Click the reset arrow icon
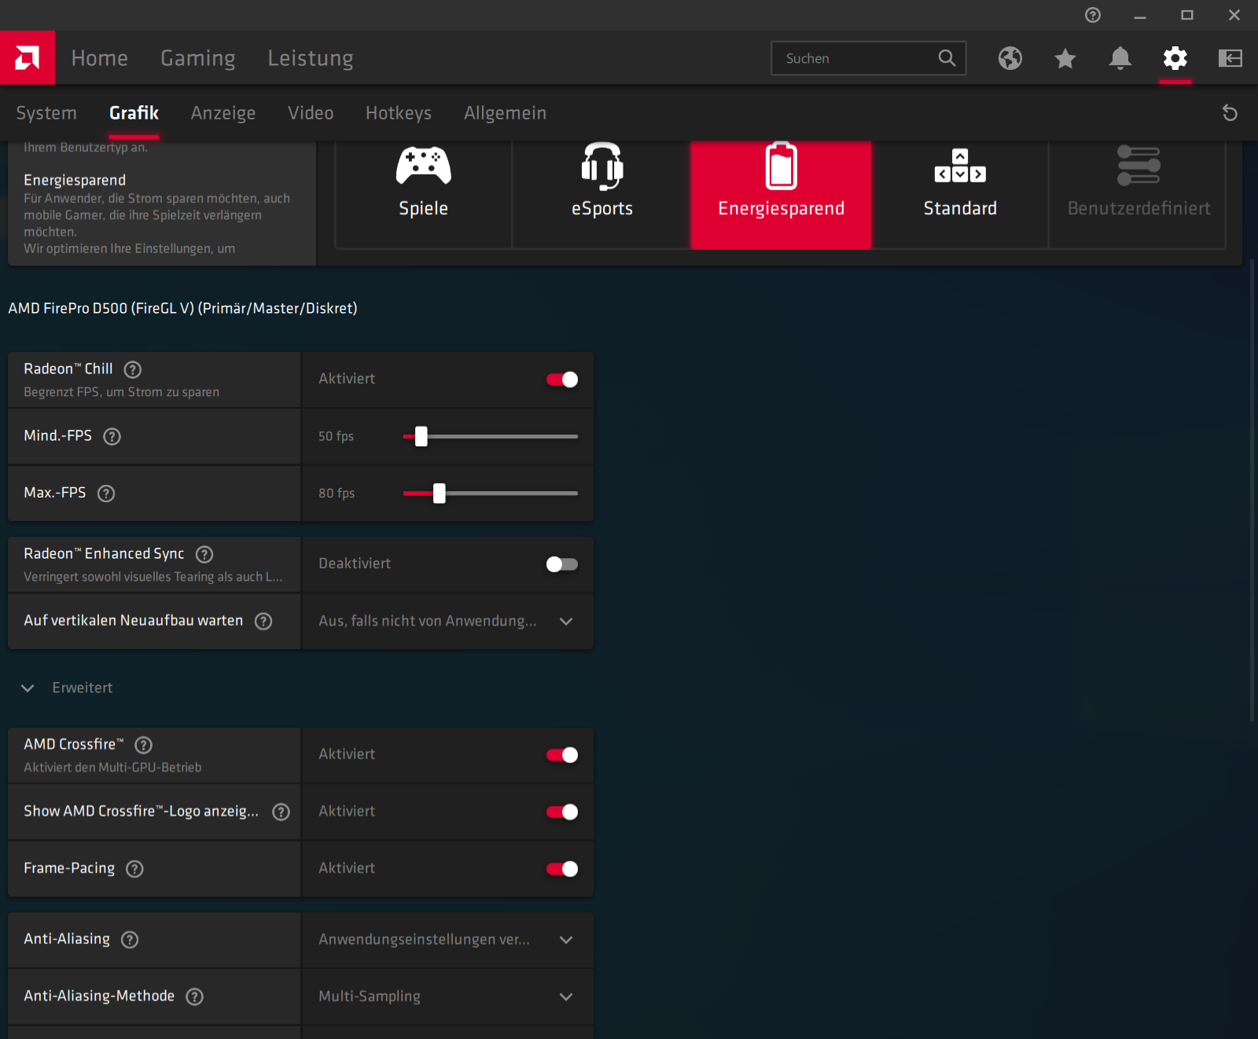 pyautogui.click(x=1230, y=113)
